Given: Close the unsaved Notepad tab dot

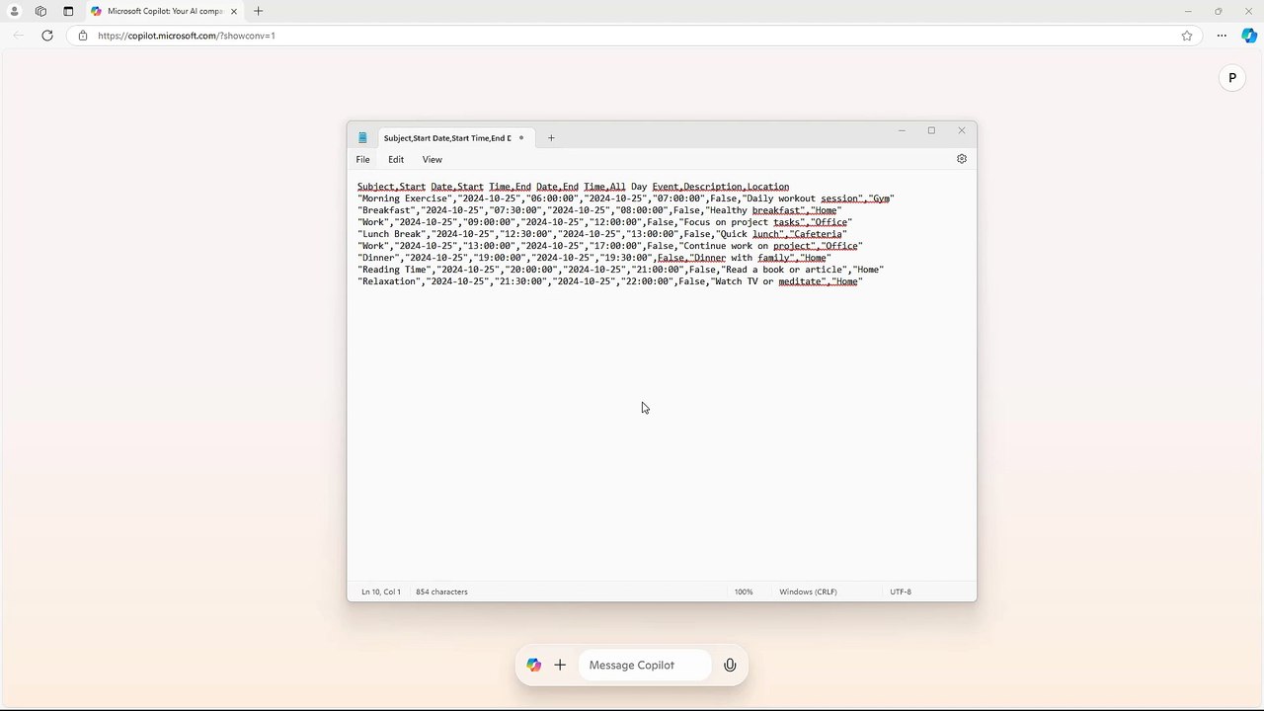Looking at the screenshot, I should pyautogui.click(x=521, y=138).
